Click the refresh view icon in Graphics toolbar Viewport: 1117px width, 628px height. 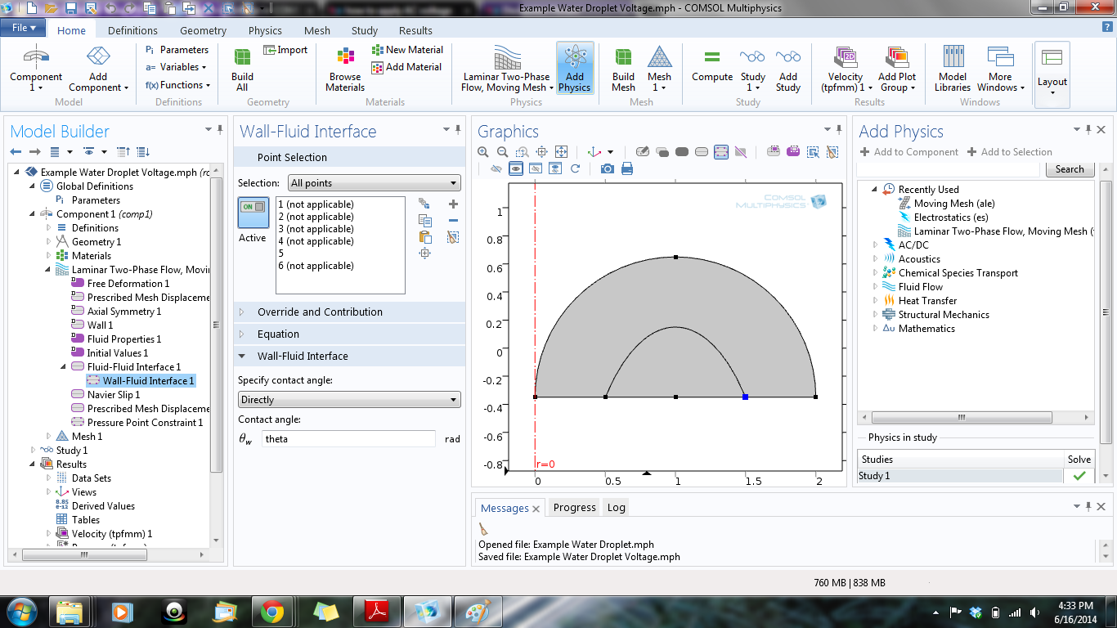point(575,168)
